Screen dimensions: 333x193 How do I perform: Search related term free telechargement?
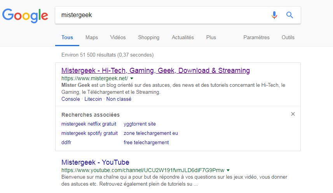(146, 142)
